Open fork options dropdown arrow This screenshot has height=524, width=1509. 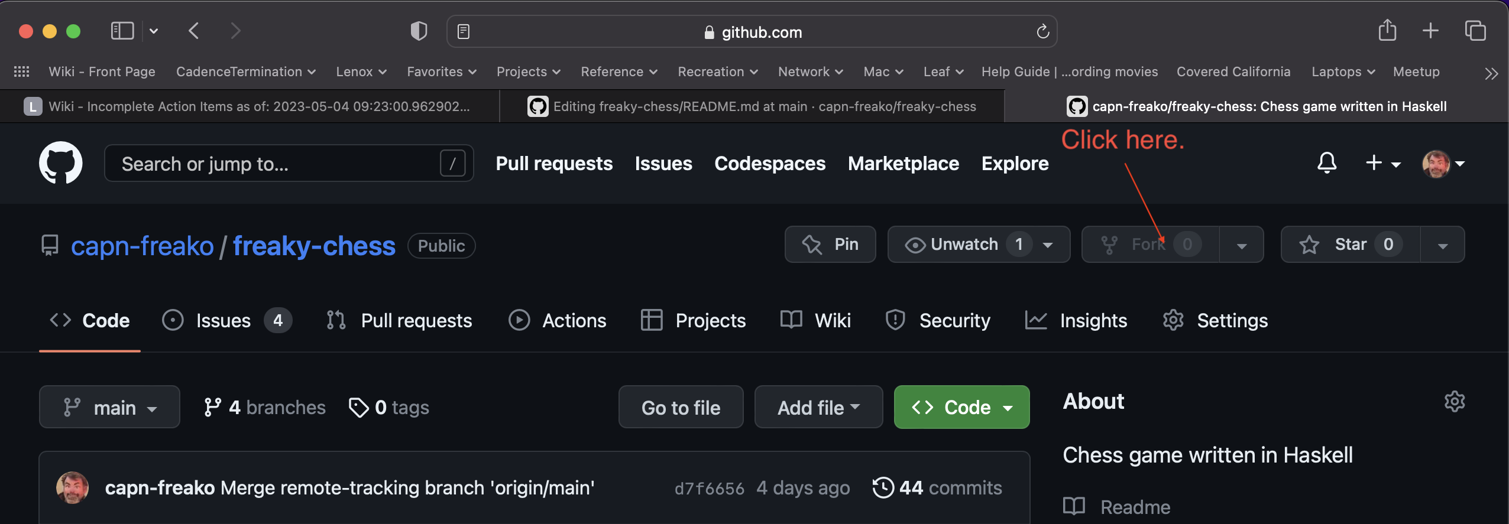click(1242, 245)
